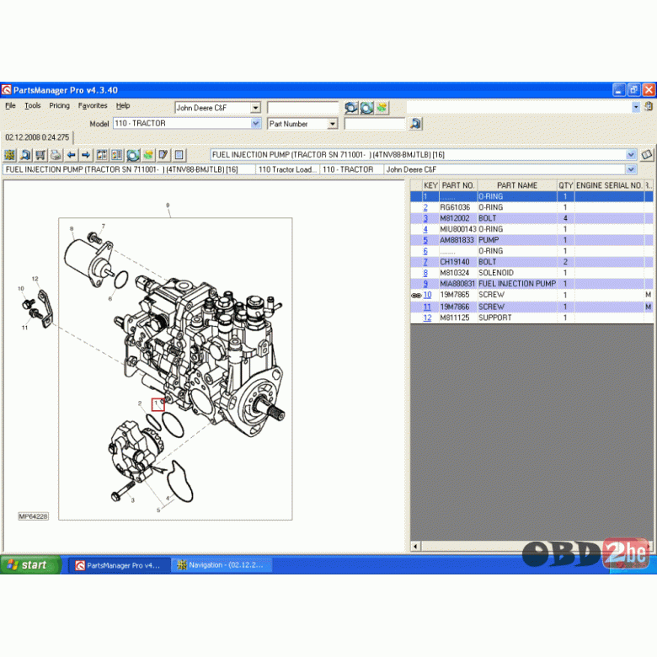
Task: Click the 110 Tractor Load... breadcrumb segment
Action: (287, 169)
